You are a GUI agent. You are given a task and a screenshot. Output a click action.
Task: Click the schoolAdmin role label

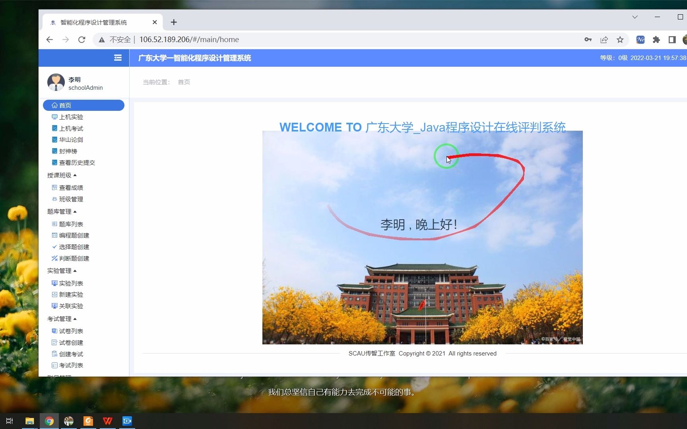coord(85,88)
